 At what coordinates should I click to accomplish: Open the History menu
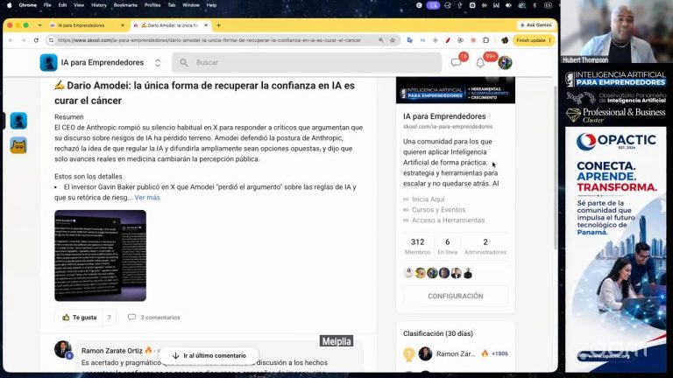(99, 5)
